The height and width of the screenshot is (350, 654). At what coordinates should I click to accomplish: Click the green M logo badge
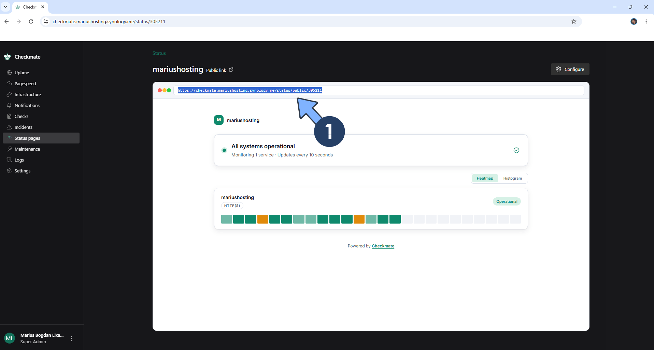[x=219, y=120]
